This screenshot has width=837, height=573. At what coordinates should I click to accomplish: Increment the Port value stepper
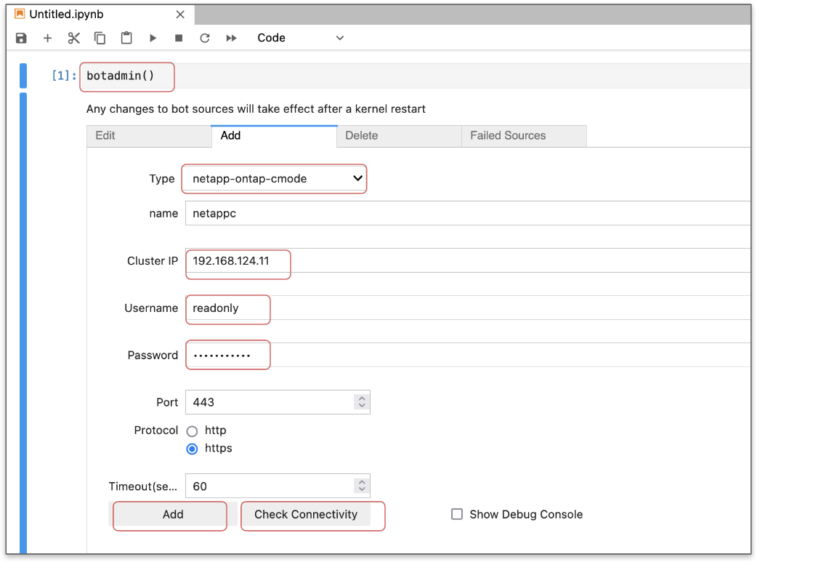pyautogui.click(x=361, y=398)
